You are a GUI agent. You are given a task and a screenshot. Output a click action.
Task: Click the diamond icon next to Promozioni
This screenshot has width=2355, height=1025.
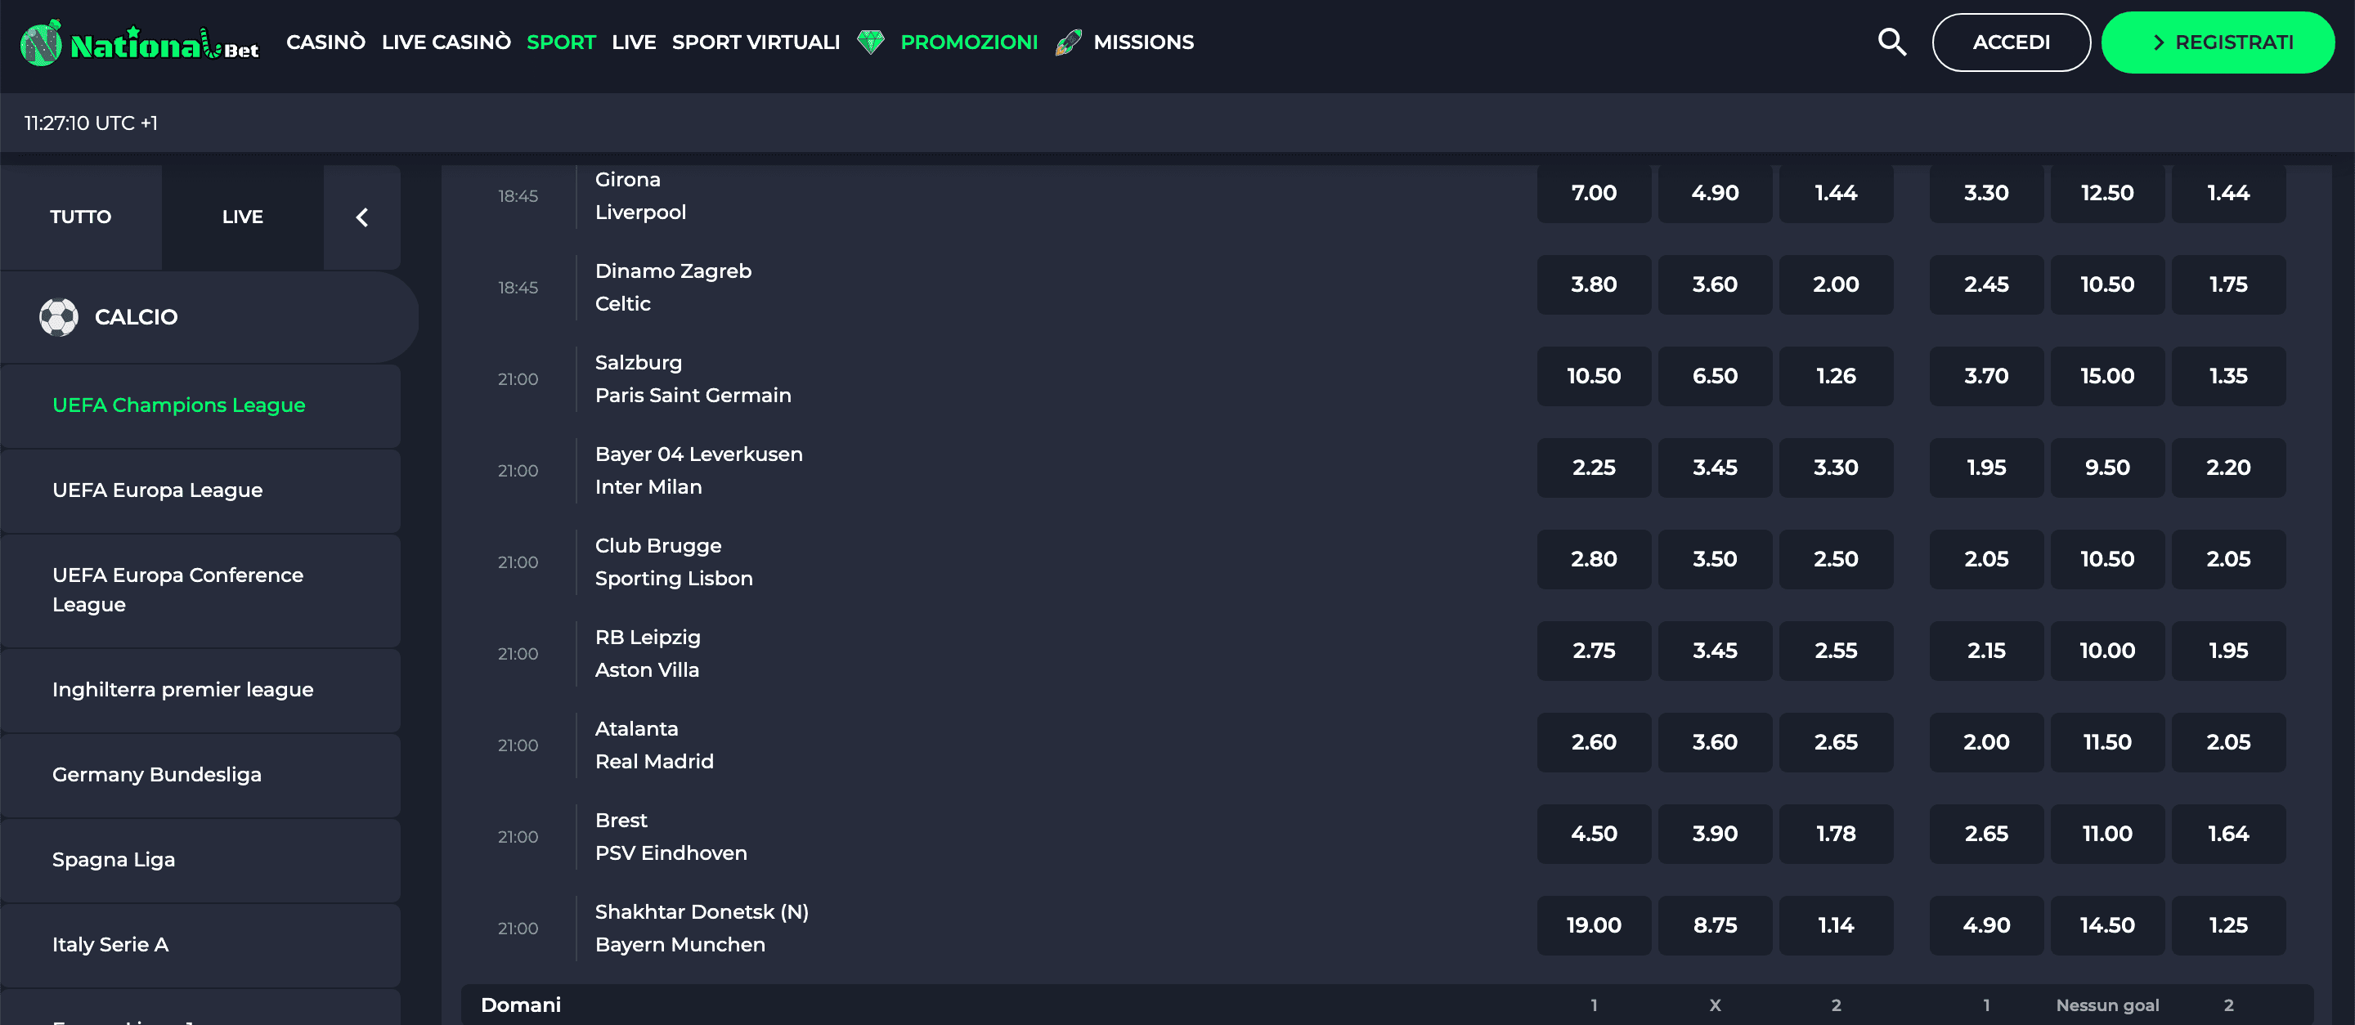(869, 42)
